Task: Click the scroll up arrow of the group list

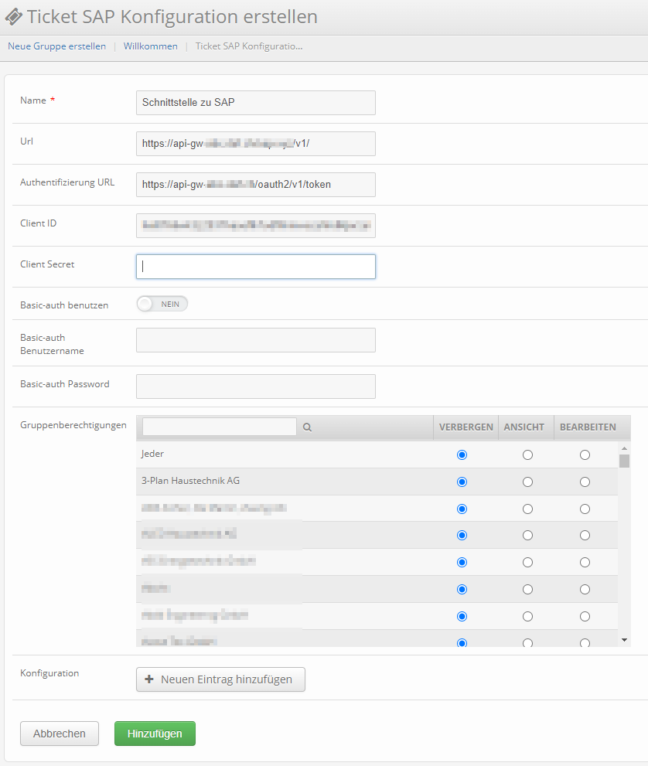Action: tap(624, 448)
